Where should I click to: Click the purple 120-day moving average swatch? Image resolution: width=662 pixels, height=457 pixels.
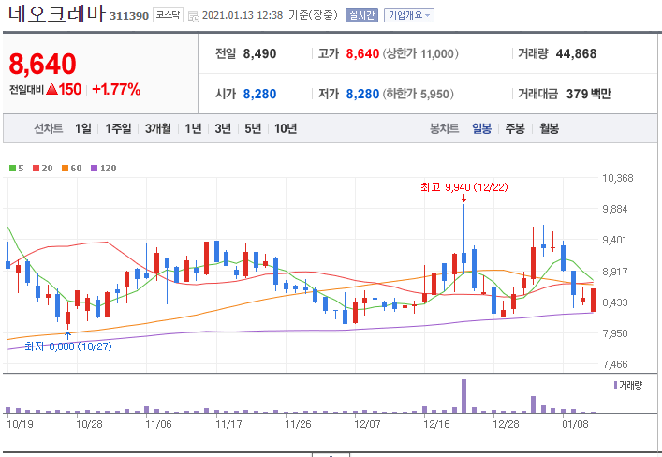(x=95, y=169)
